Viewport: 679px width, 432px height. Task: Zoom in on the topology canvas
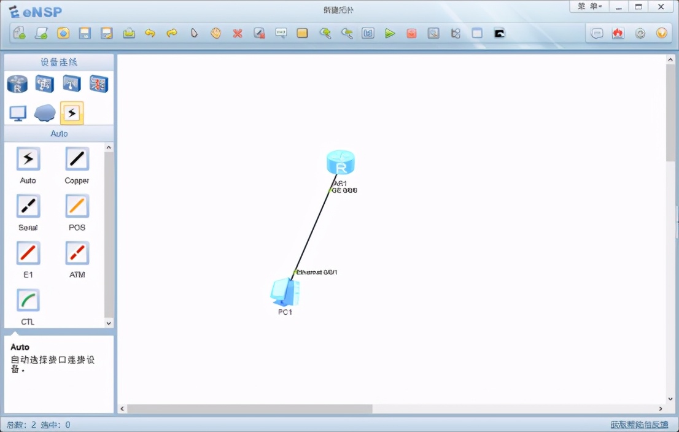[325, 33]
